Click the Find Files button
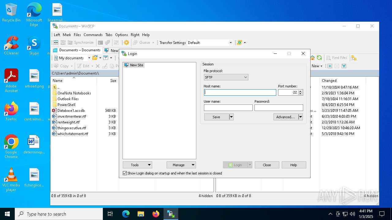 tap(337, 58)
